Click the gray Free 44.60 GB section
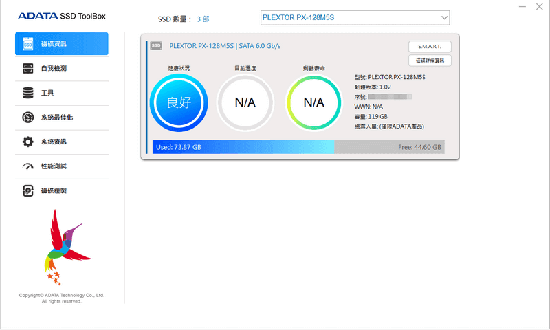This screenshot has height=330, width=550. pos(389,146)
